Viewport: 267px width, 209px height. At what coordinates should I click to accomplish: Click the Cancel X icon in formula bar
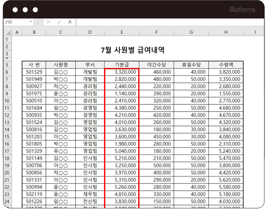tap(48, 22)
